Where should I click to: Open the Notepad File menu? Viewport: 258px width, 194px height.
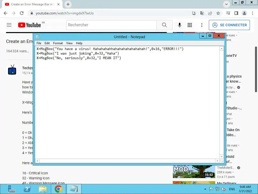tap(39, 43)
